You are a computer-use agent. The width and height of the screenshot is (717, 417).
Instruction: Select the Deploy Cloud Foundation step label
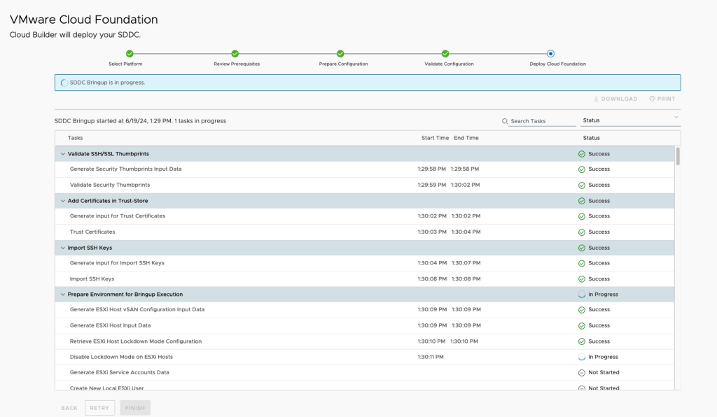coord(558,64)
